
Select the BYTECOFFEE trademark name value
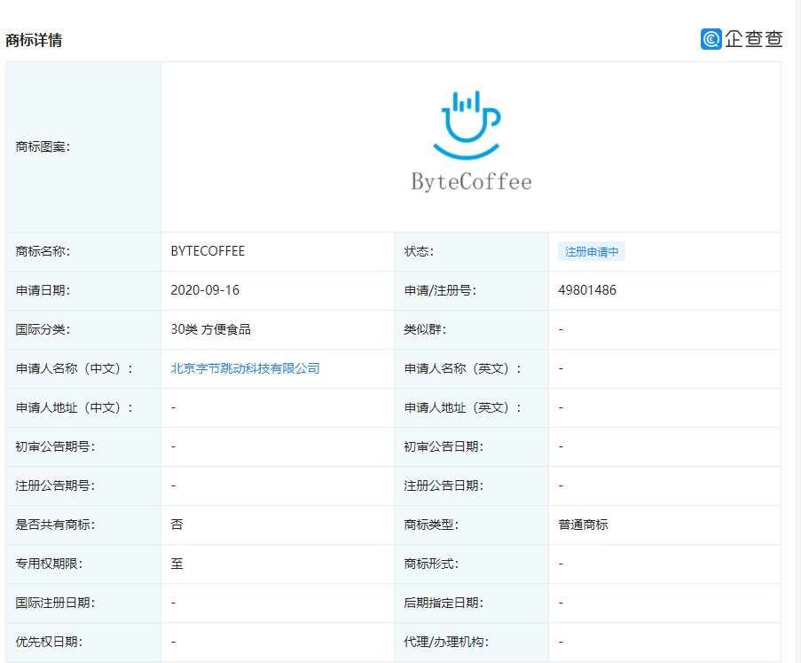208,251
